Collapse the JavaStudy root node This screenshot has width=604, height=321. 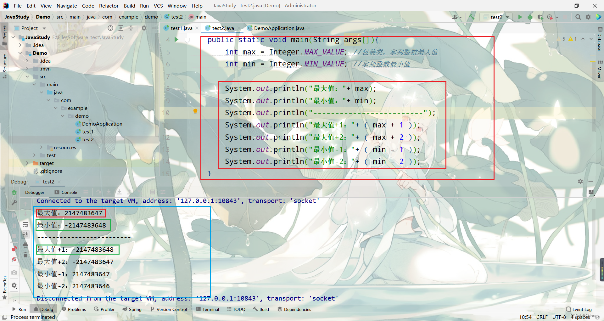(13, 37)
